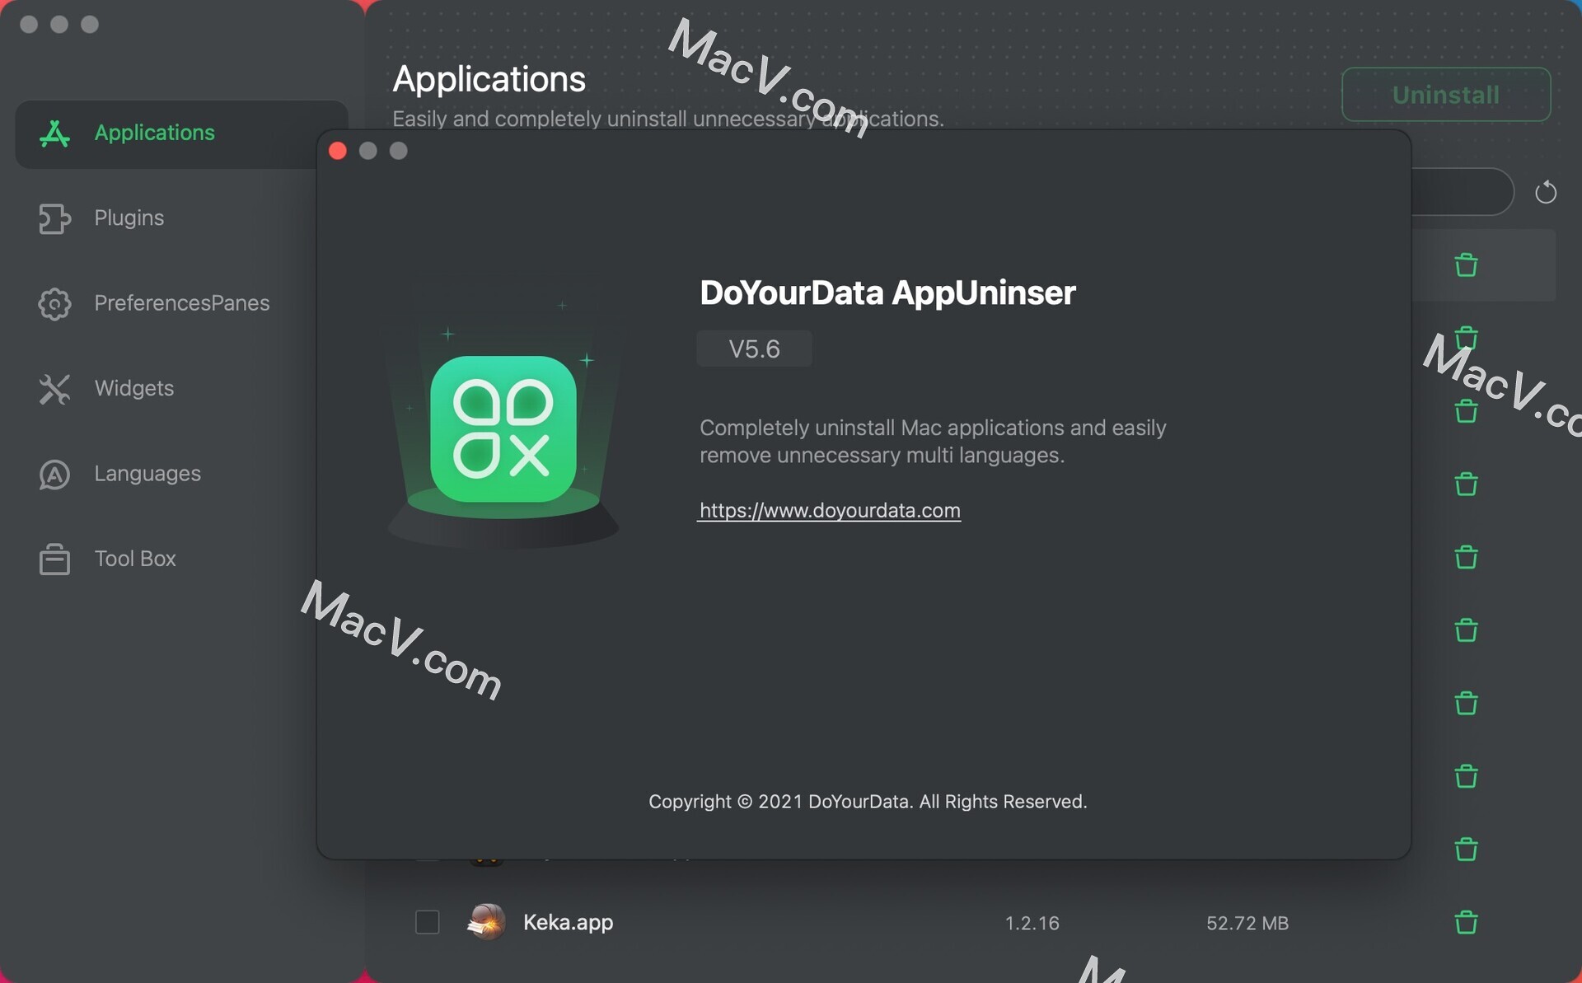This screenshot has width=1582, height=983.
Task: Click the Tool Box briefcase icon
Action: click(54, 559)
